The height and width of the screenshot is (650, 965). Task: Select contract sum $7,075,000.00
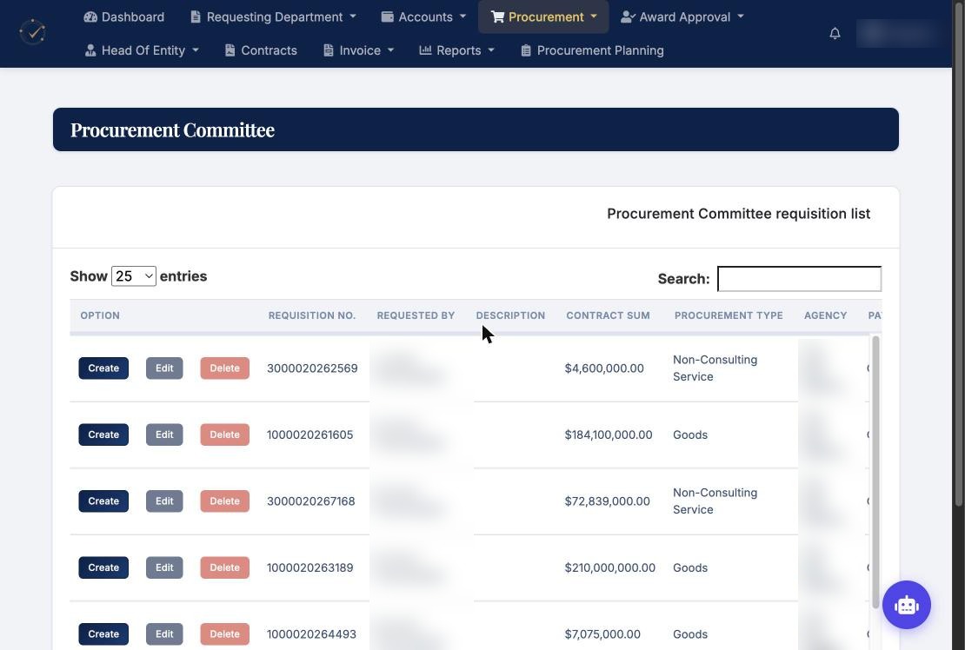[602, 634]
